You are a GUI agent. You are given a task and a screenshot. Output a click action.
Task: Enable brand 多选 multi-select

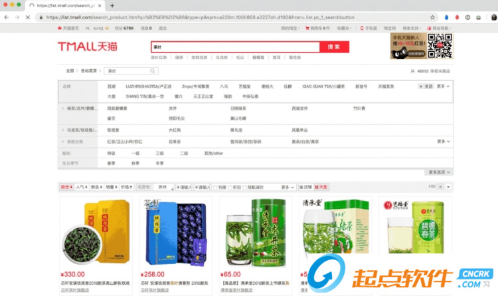[426, 86]
